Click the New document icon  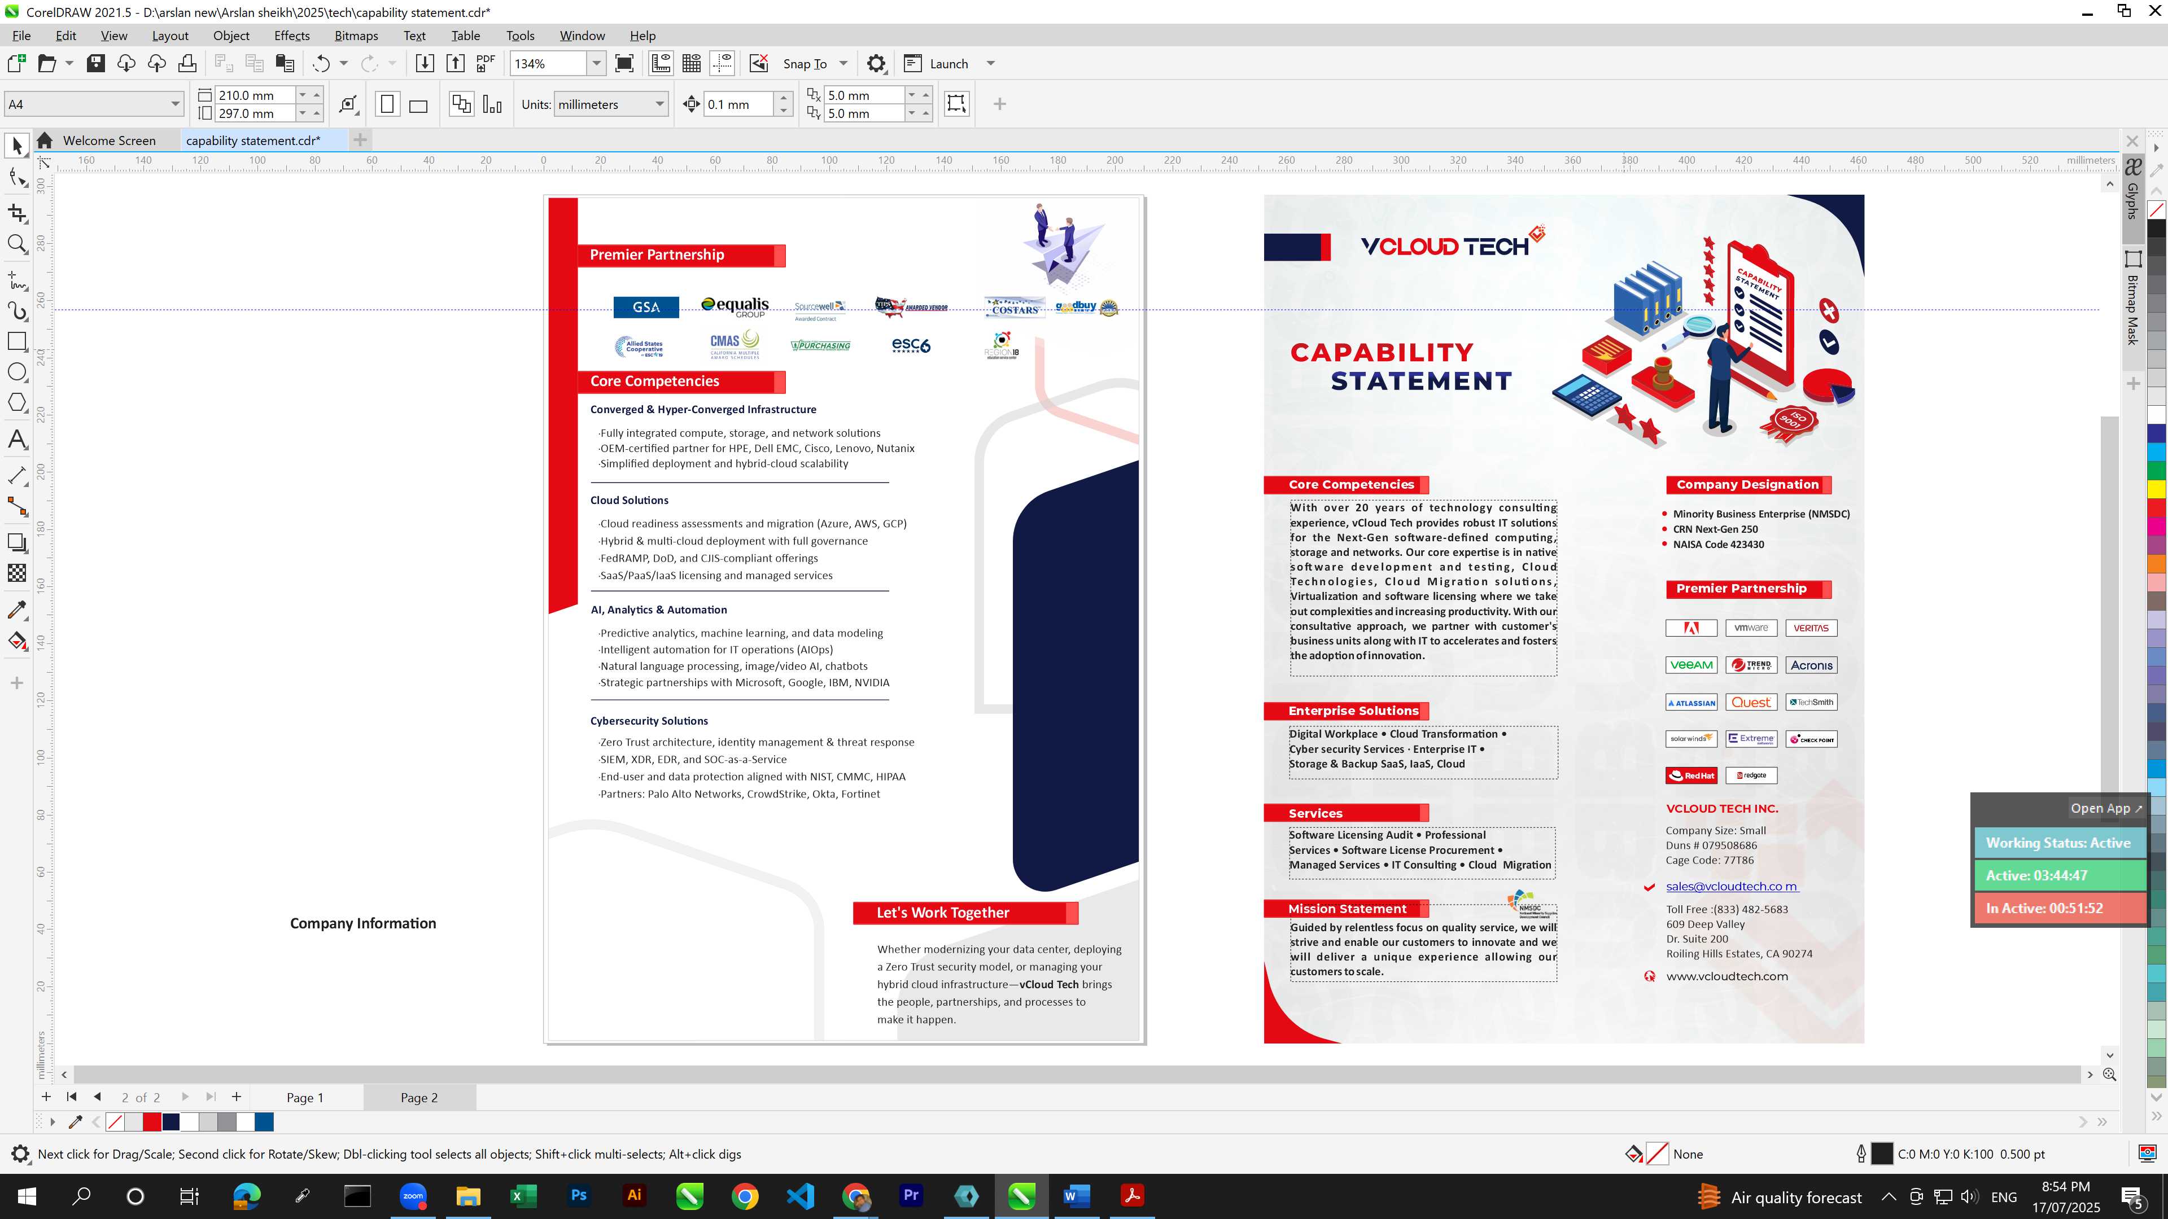[16, 63]
